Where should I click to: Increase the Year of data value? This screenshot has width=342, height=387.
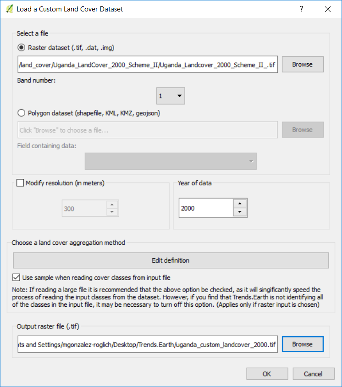tap(240, 204)
